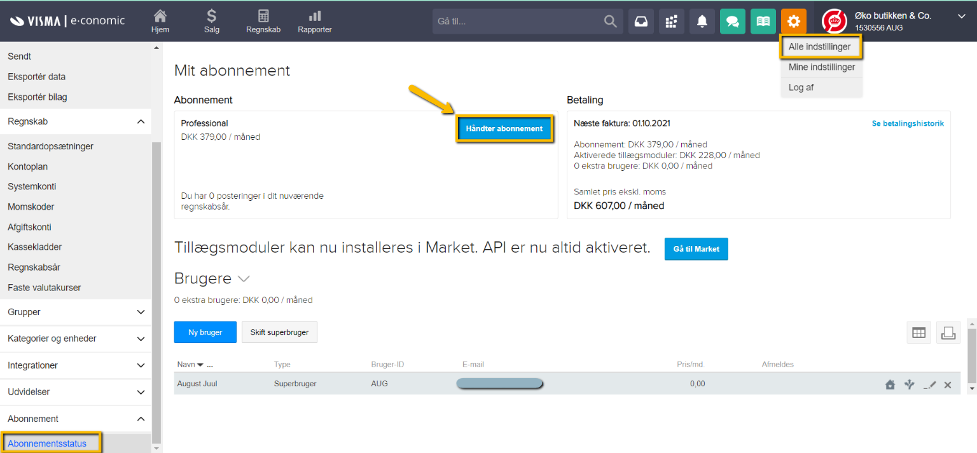The width and height of the screenshot is (977, 453).
Task: Click the print icon above user table
Action: (948, 332)
